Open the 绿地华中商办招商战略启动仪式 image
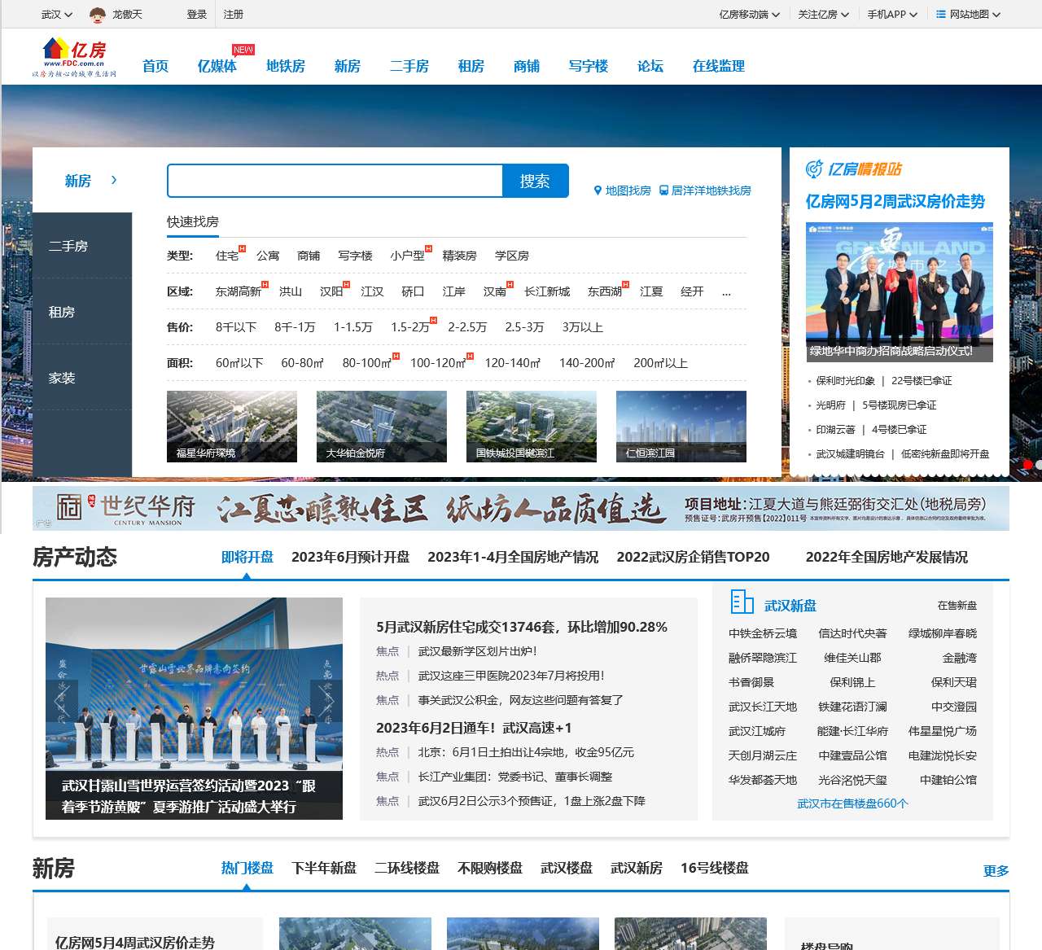Screen dimensions: 1042x950 point(900,291)
